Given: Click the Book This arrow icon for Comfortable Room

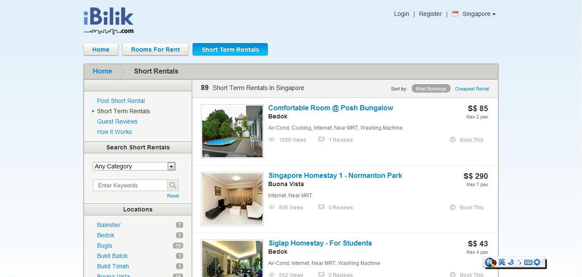Looking at the screenshot, I should pos(453,140).
